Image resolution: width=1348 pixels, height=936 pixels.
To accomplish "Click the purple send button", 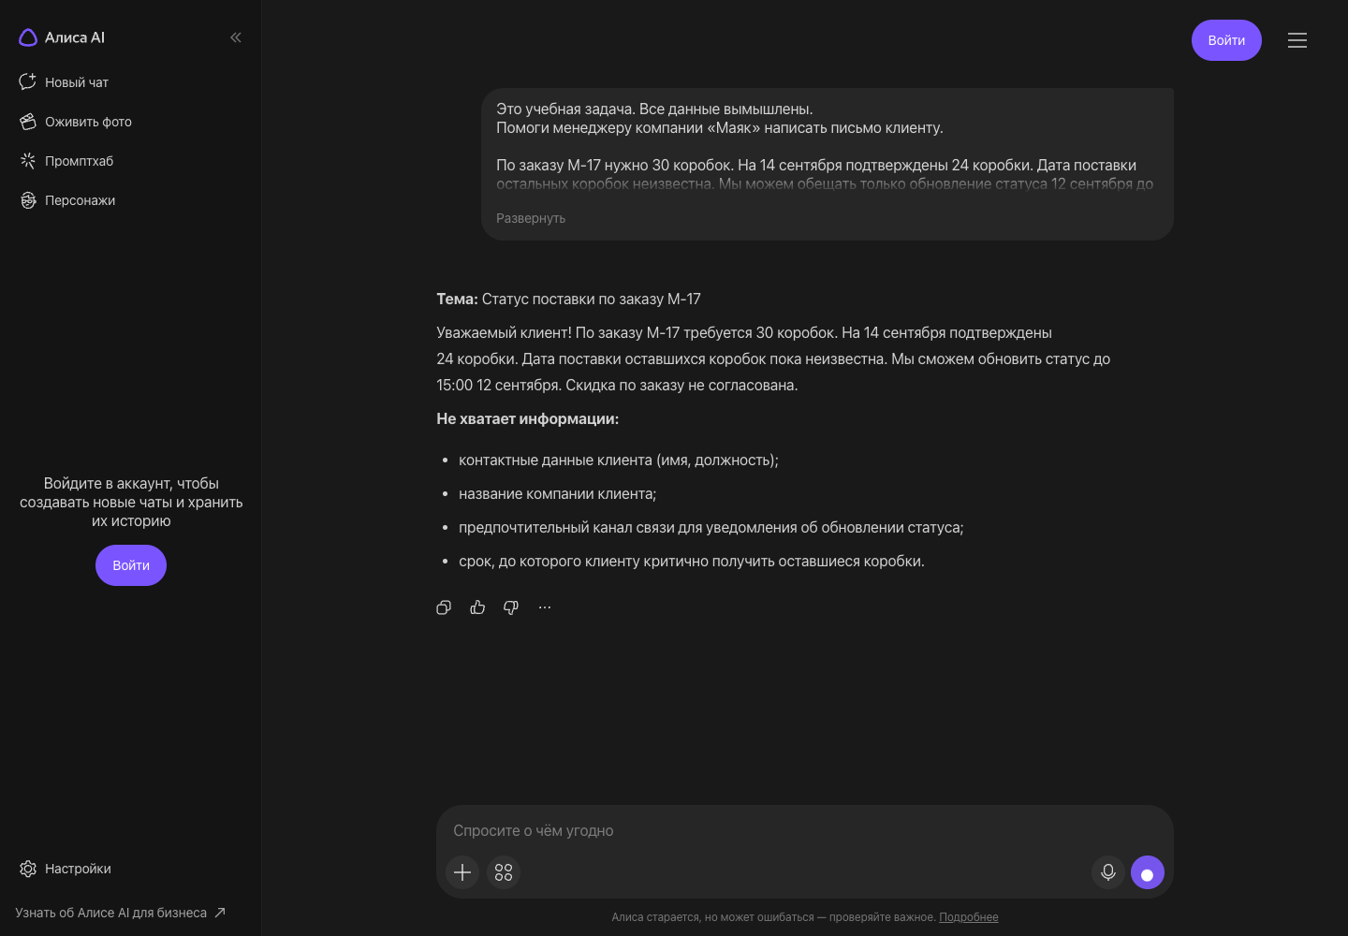I will 1148,872.
